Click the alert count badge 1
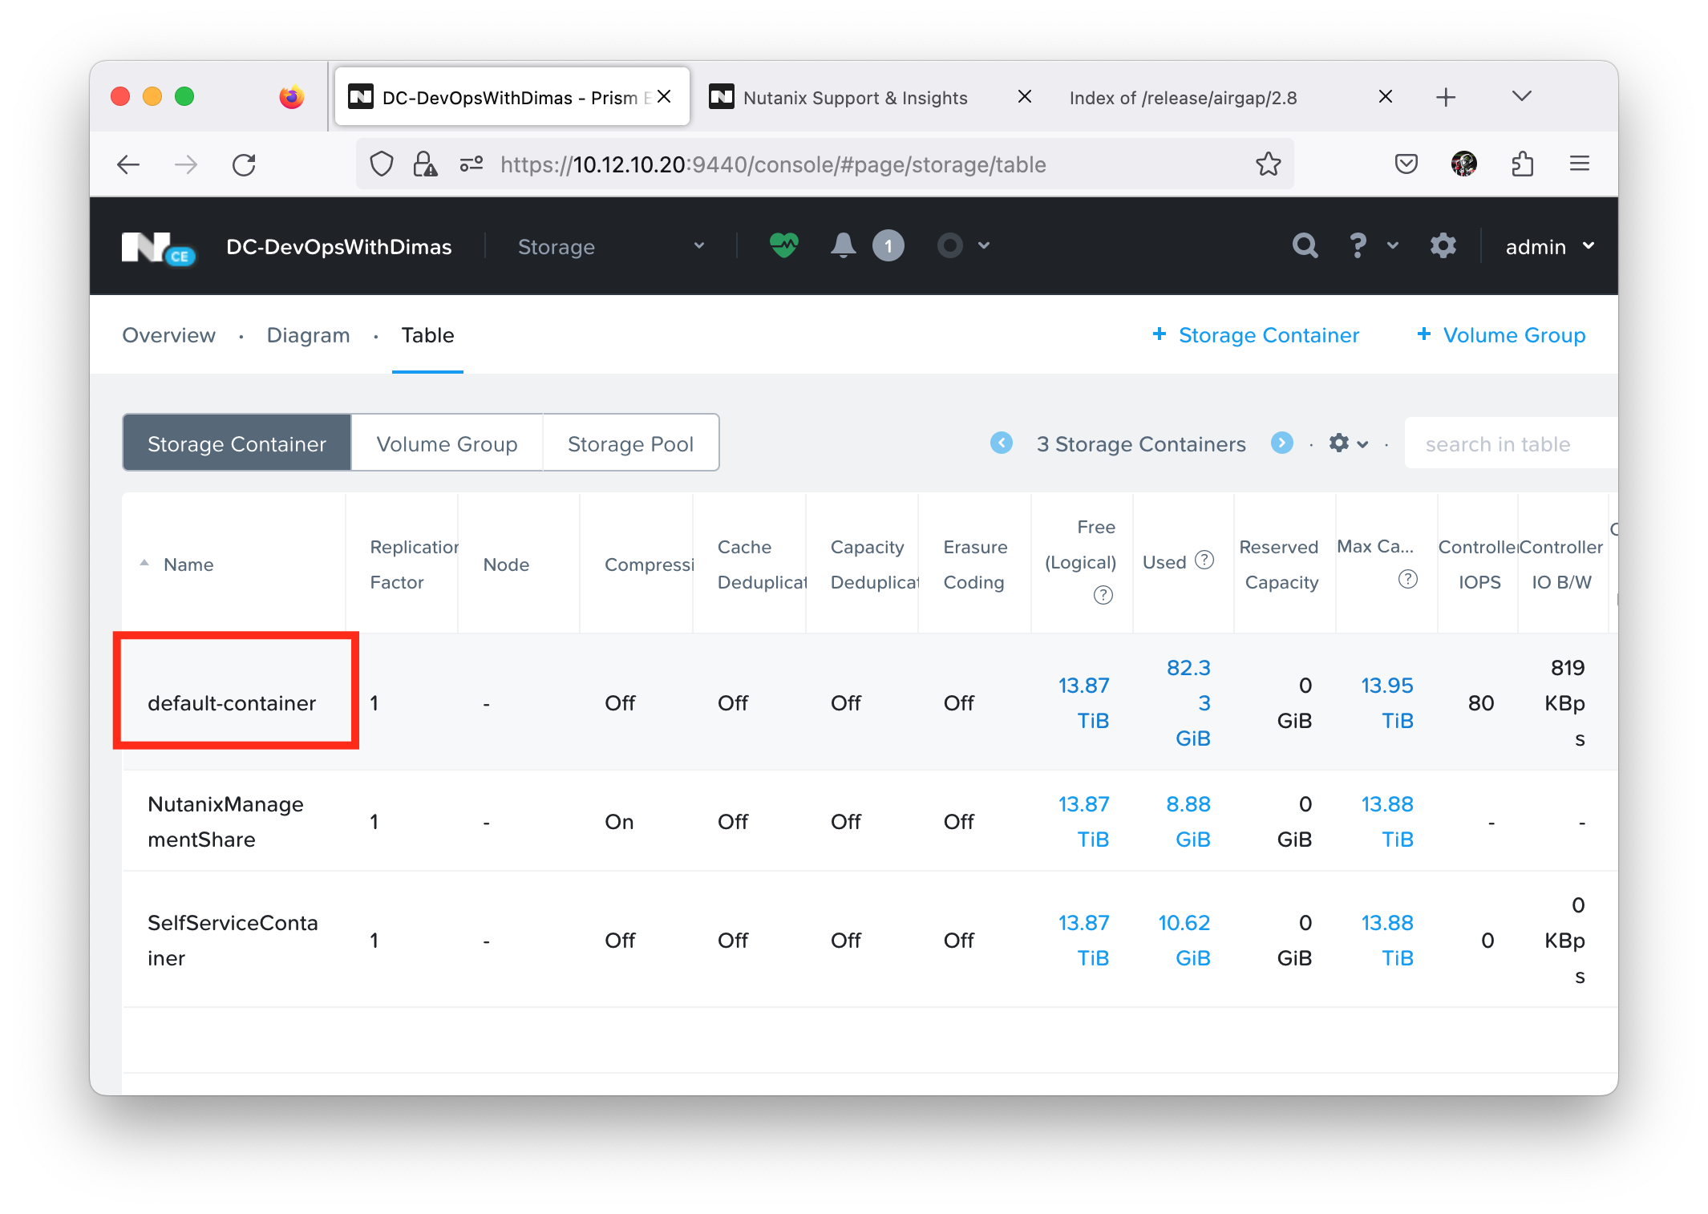 [x=888, y=246]
